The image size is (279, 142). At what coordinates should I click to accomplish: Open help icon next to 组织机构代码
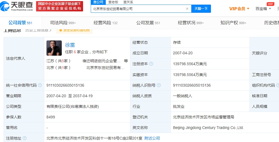coord(278,85)
